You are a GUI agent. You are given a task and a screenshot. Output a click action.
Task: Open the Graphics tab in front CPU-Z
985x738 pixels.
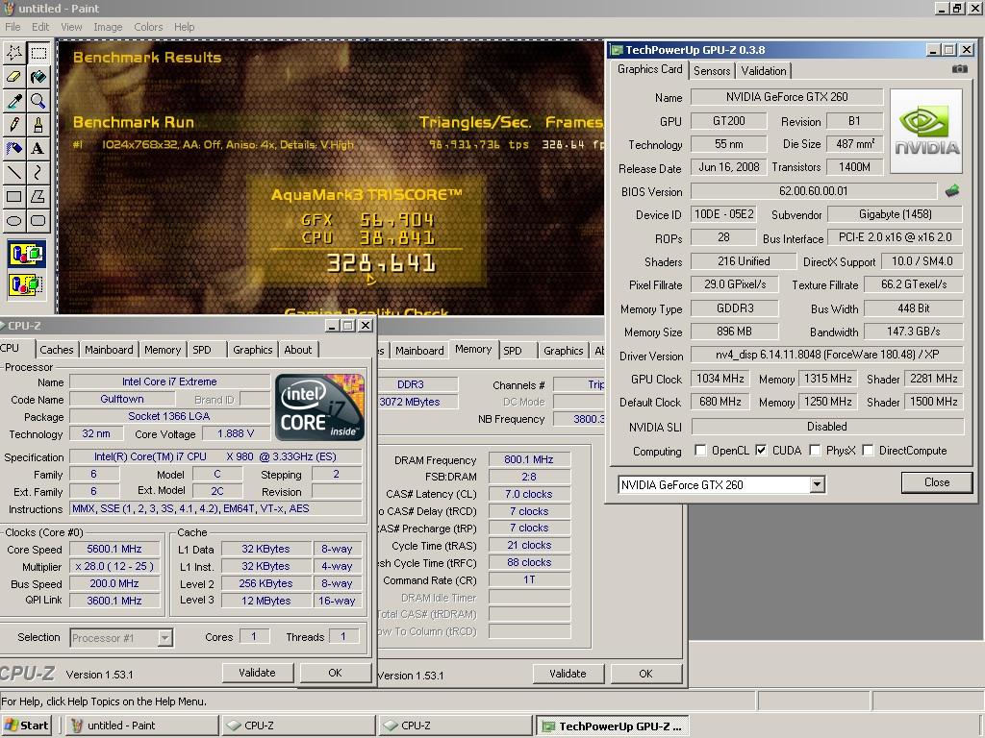coord(253,350)
